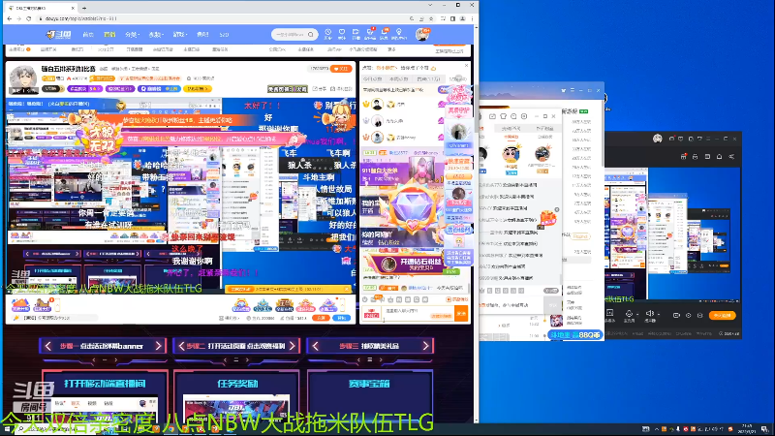This screenshot has width=775, height=436.
Task: Open the lightbulb icon in the Douyu header
Action: point(399,34)
